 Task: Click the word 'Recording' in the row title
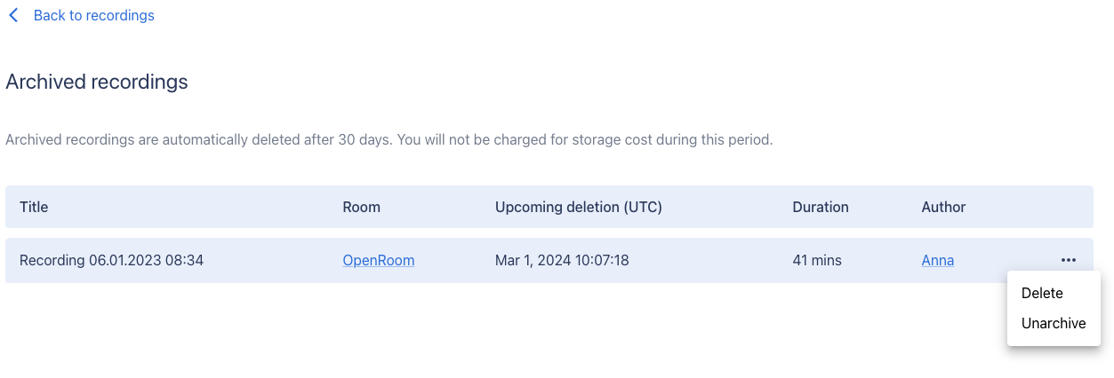[52, 260]
